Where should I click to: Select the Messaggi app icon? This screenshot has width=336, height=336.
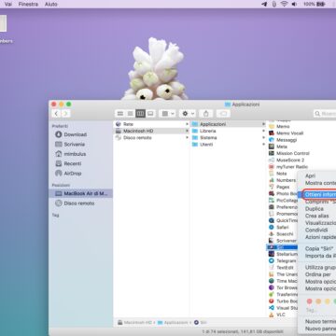click(x=272, y=140)
